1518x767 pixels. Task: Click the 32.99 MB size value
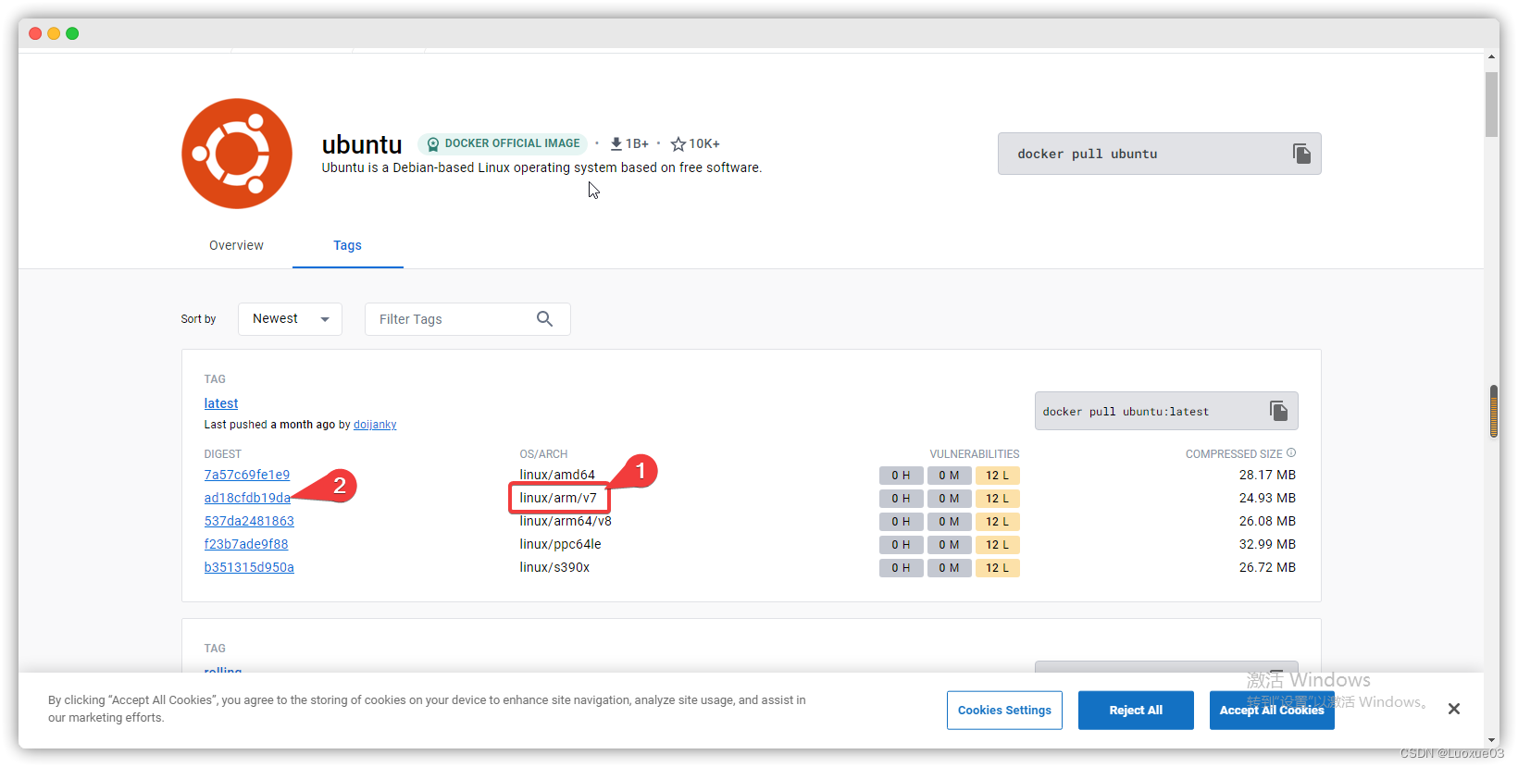1267,544
